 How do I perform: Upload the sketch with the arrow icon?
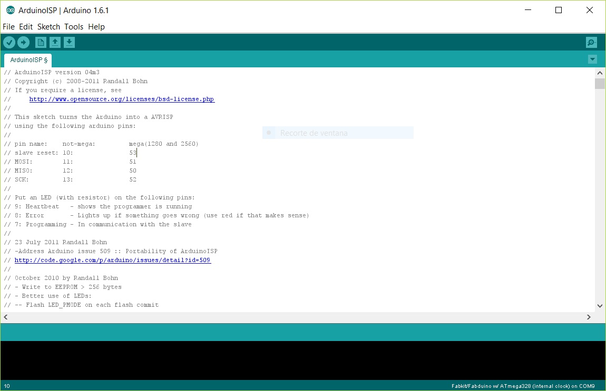pyautogui.click(x=23, y=43)
